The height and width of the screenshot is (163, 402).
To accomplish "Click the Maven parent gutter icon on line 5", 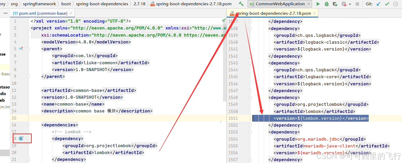I will 21,49.
